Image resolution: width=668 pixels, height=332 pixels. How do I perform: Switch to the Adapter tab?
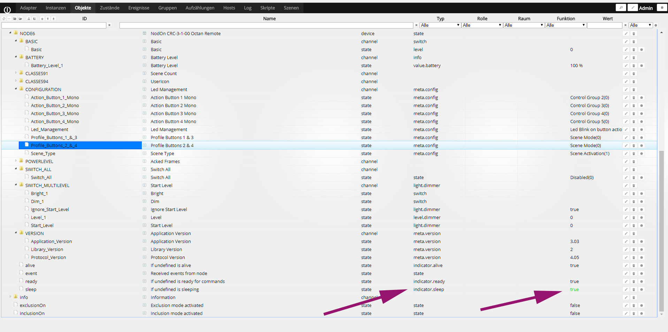(x=28, y=8)
